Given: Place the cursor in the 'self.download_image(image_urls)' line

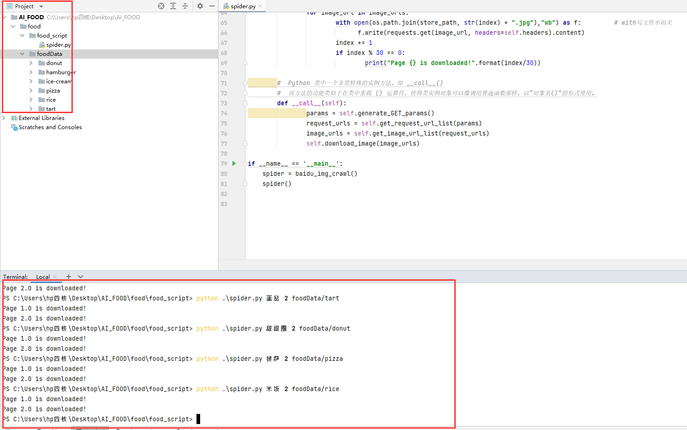Looking at the screenshot, I should [363, 143].
